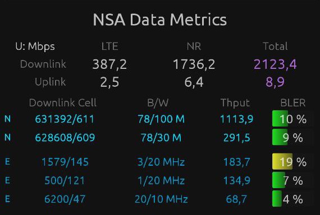Click the NR downlink value 1736,2
Screen dimensions: 320x215
click(194, 64)
